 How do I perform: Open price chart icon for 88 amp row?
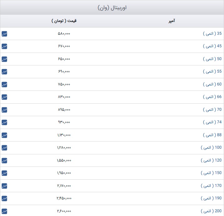[x=4, y=135]
